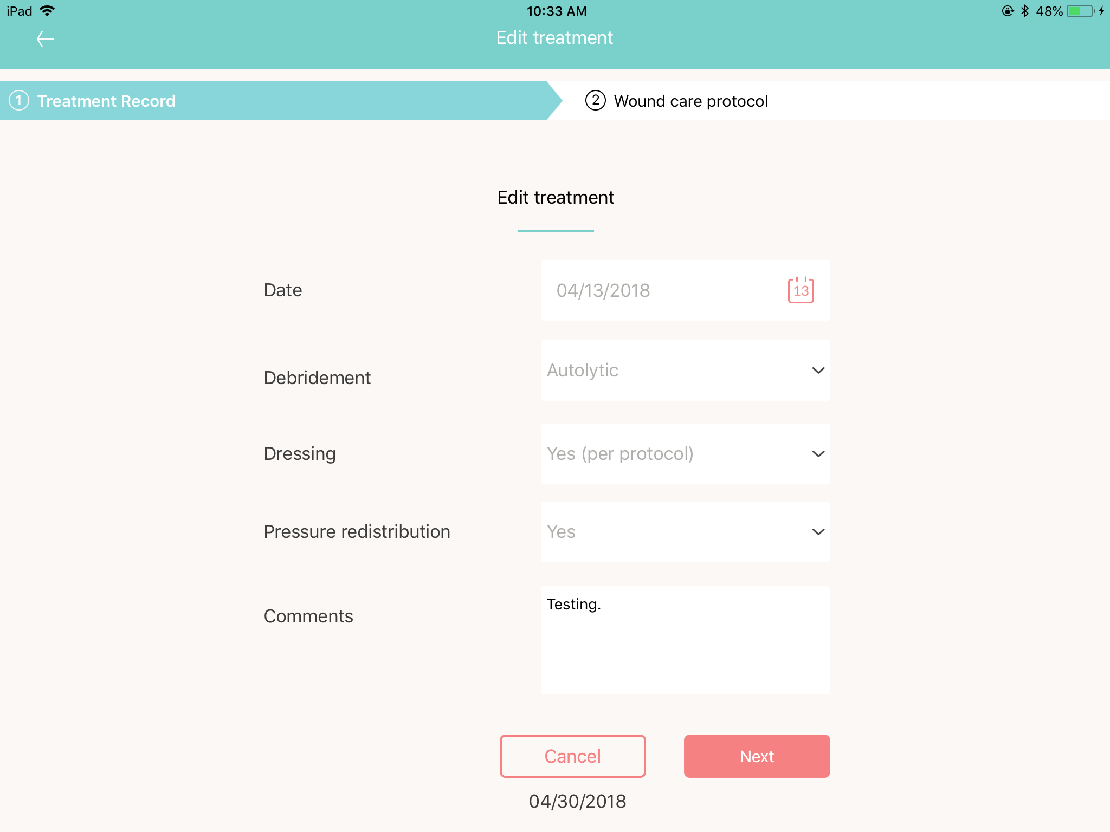Image resolution: width=1110 pixels, height=832 pixels.
Task: Switch to the Wound care protocol tab
Action: 690,101
